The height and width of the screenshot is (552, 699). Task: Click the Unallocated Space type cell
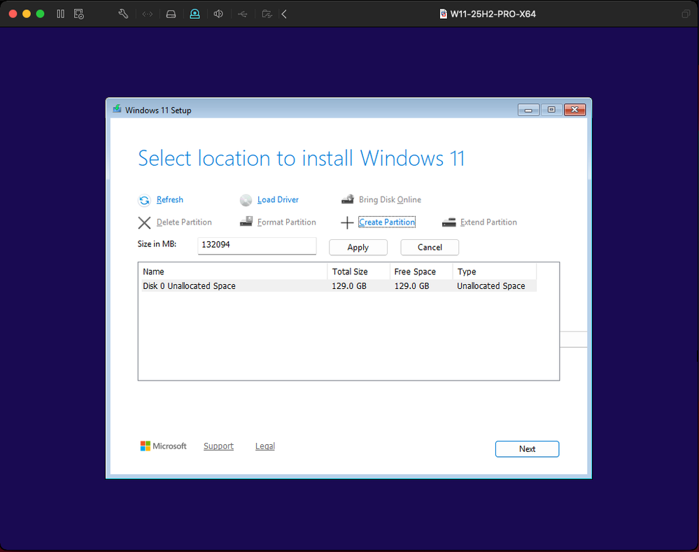490,286
